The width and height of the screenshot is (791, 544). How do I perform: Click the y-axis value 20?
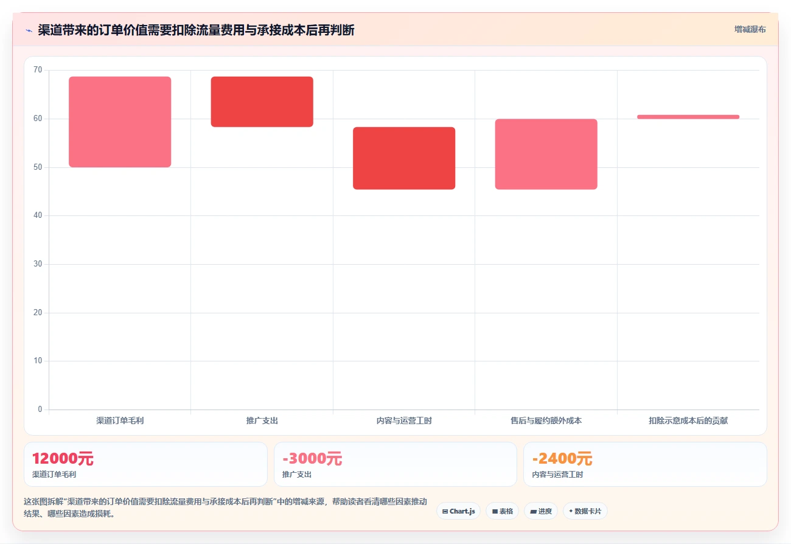(38, 313)
